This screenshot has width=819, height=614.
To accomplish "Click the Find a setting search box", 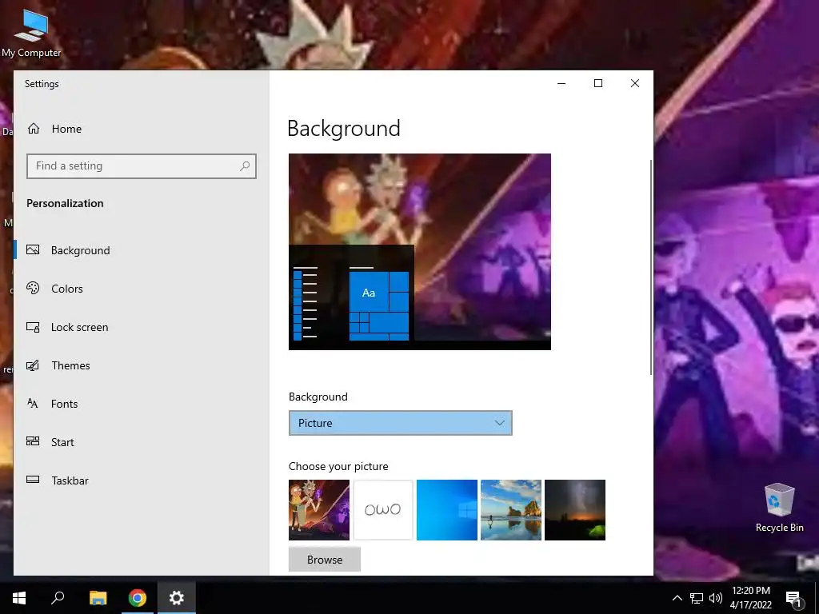I will tap(141, 166).
